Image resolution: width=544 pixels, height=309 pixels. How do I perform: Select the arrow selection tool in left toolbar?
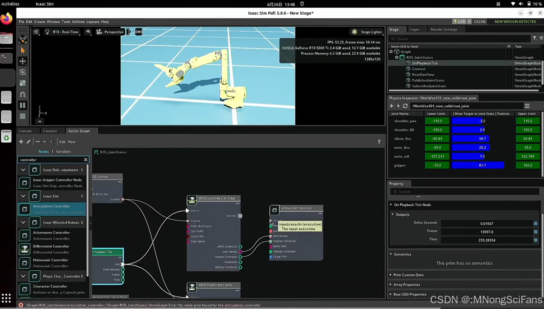23,50
